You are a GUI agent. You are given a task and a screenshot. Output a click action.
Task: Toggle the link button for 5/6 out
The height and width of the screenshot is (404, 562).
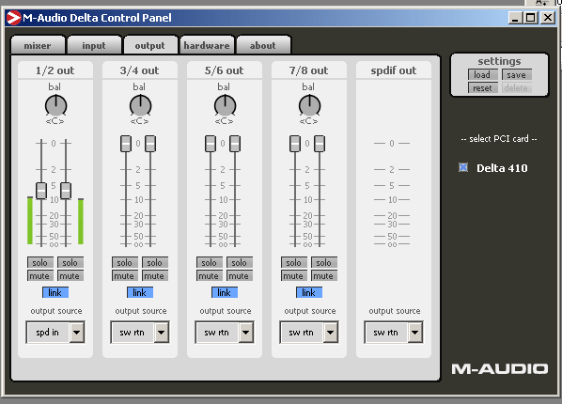click(225, 292)
